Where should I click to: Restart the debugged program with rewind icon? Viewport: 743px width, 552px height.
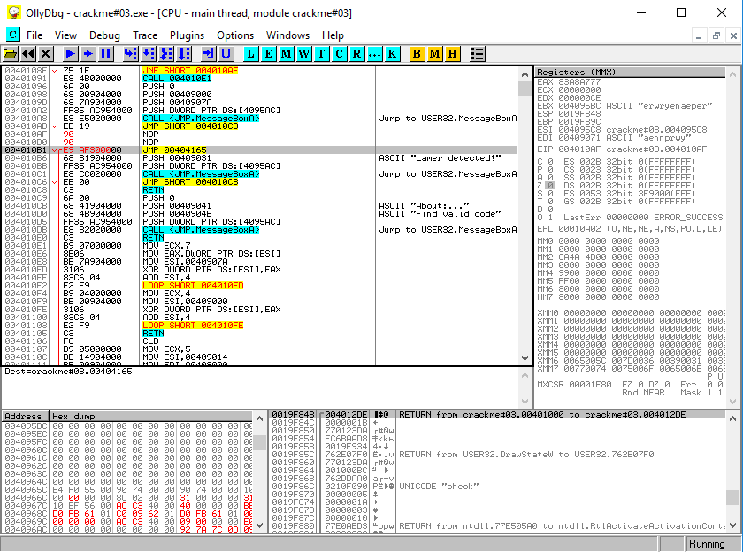click(x=28, y=54)
